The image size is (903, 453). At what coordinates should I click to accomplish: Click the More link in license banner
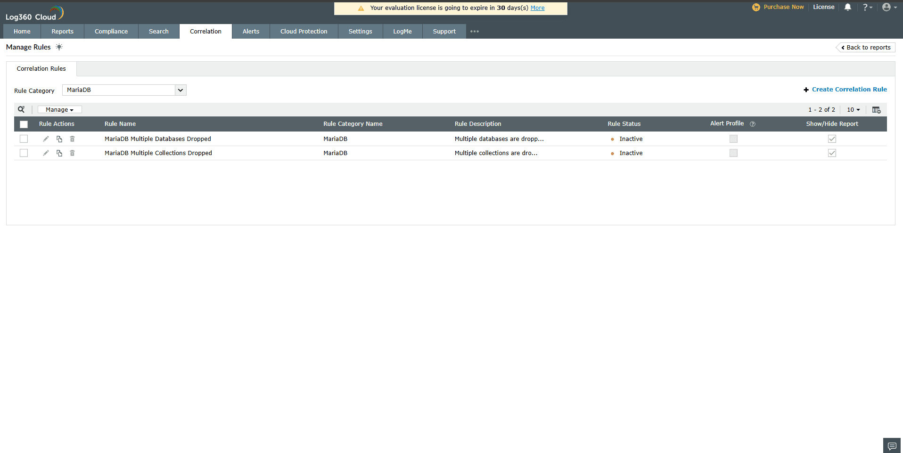538,8
